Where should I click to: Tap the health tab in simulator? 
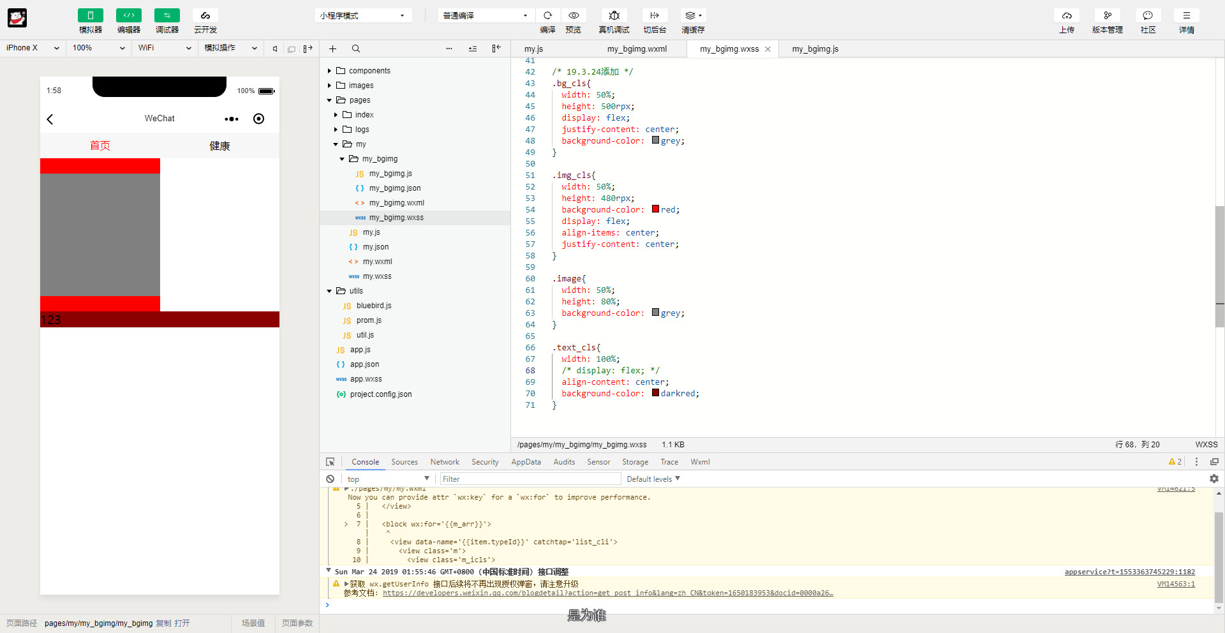(x=219, y=146)
